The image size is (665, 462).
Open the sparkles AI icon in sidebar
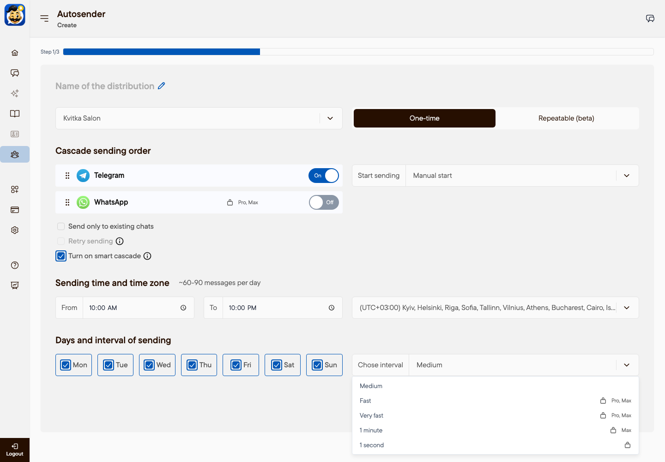pyautogui.click(x=15, y=93)
